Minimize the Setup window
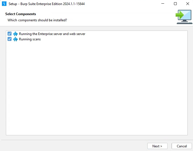 tap(163, 4)
